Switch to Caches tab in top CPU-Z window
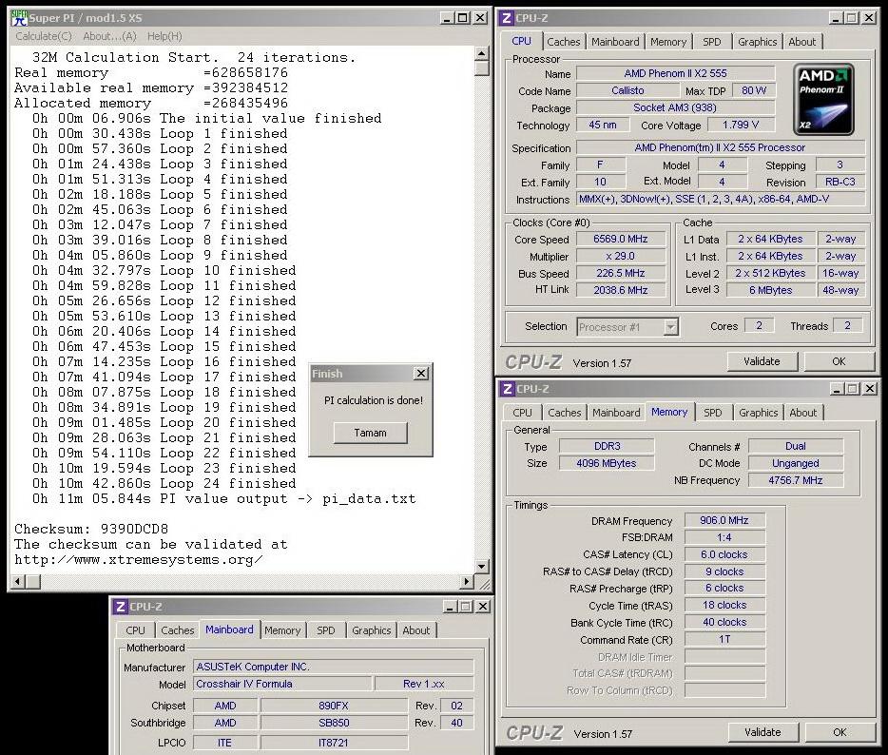888x755 pixels. pos(563,42)
